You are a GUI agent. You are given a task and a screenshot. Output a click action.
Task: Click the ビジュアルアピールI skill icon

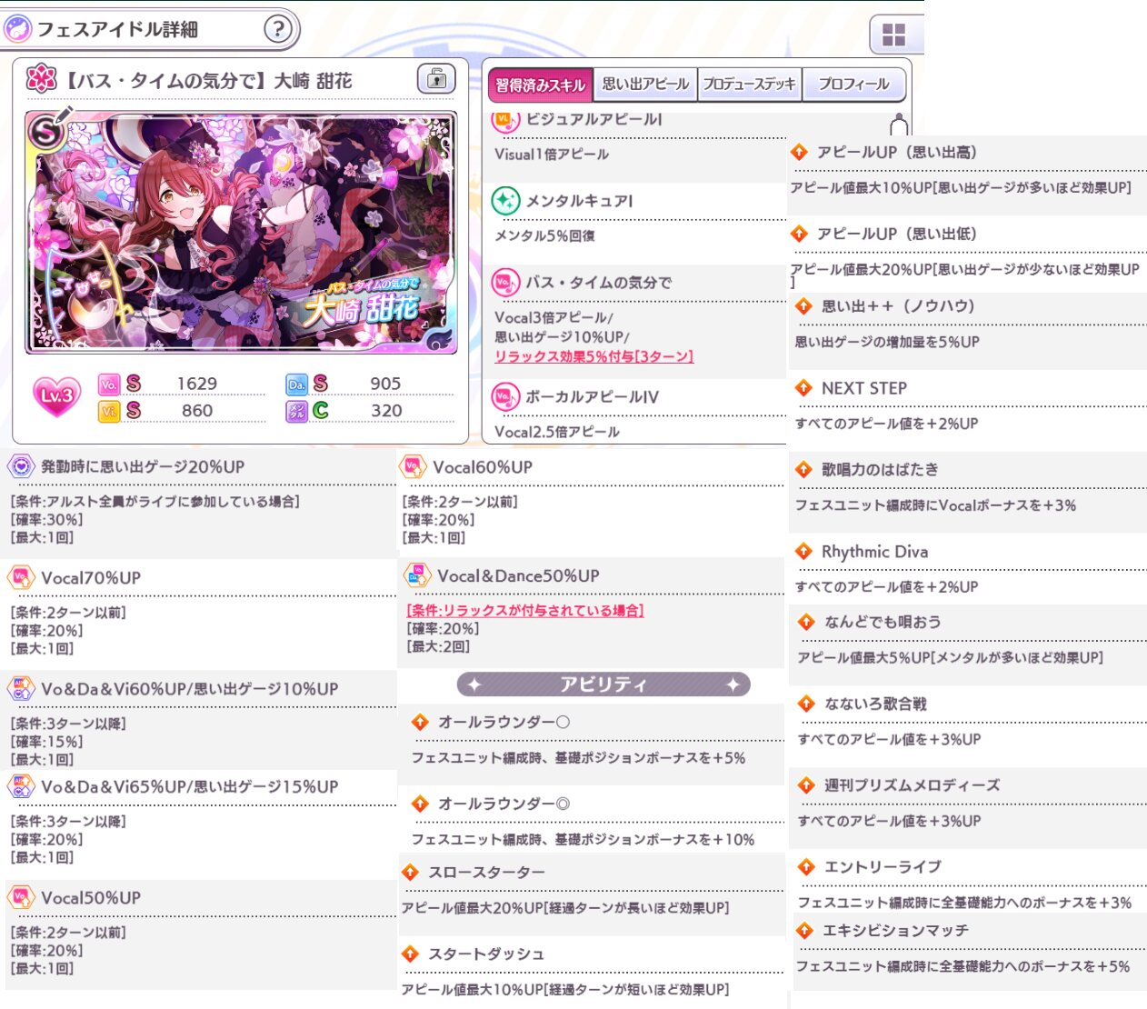click(505, 120)
